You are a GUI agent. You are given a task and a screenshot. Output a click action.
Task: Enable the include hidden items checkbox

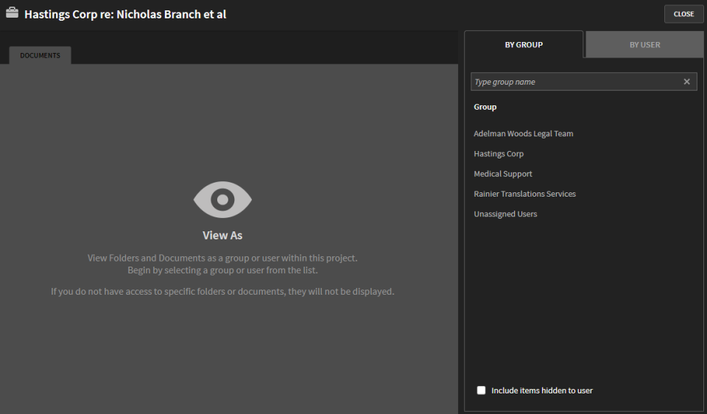point(482,390)
